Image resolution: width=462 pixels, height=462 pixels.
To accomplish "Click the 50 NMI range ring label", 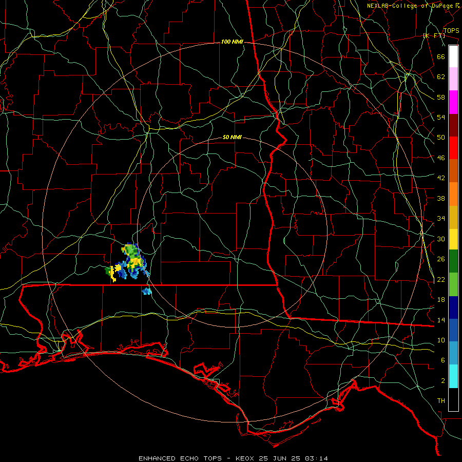I will (232, 137).
